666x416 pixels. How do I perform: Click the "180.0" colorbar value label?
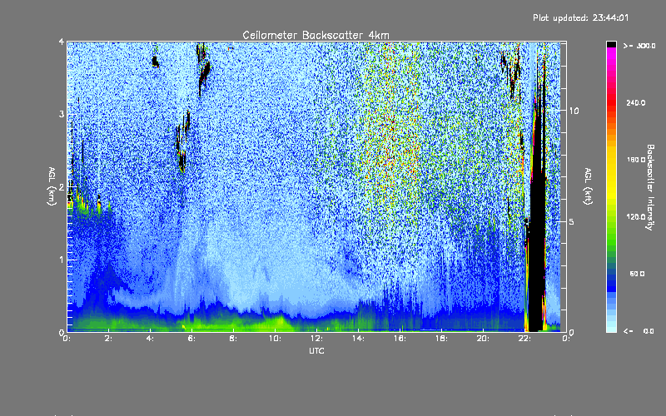636,160
